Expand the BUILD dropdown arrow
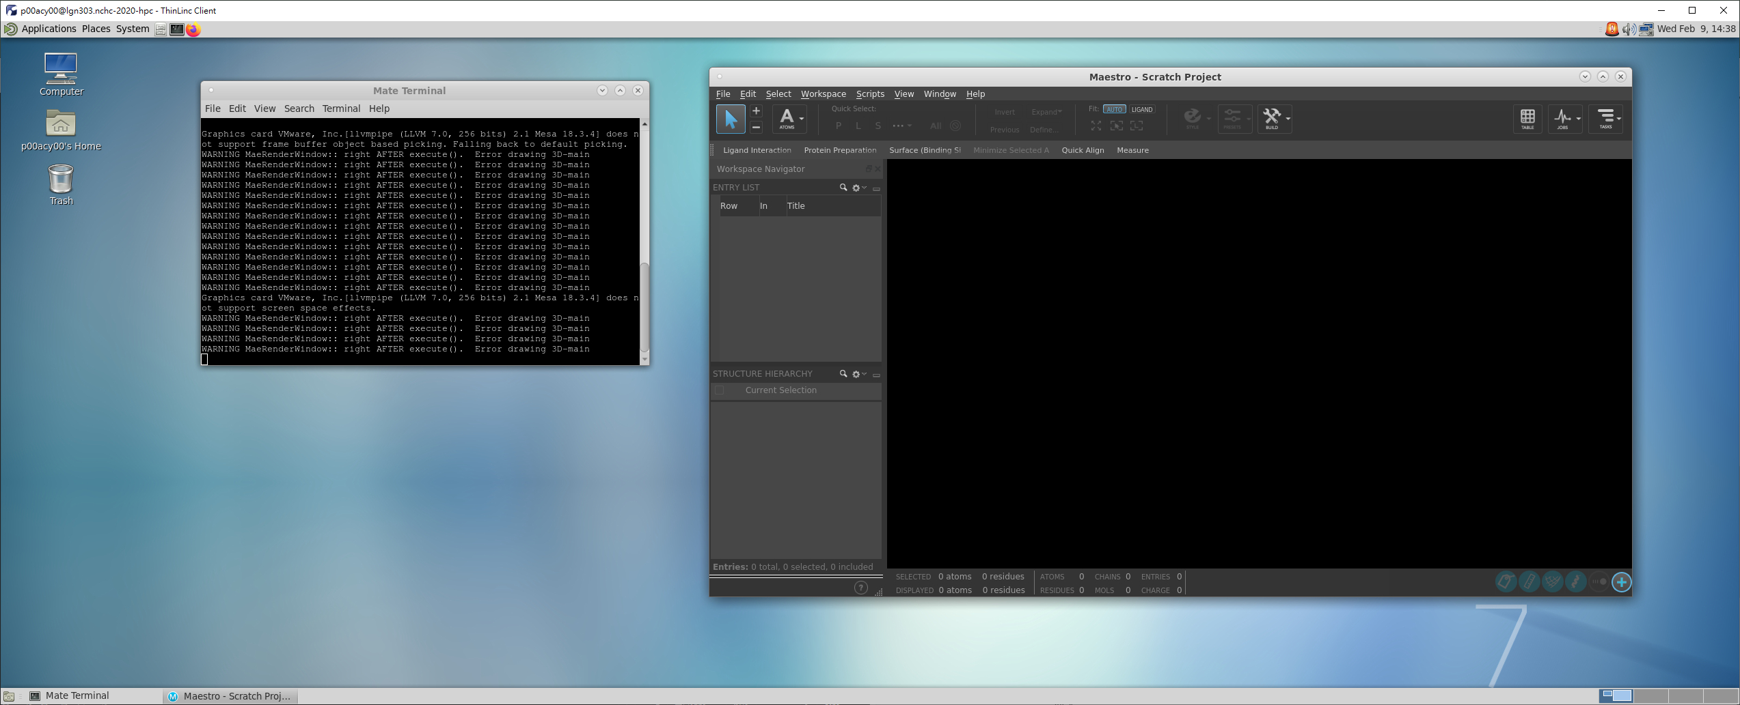The height and width of the screenshot is (705, 1740). 1288,119
